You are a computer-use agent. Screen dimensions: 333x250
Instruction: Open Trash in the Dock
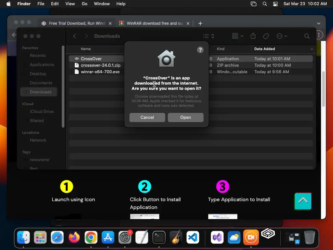(310, 237)
